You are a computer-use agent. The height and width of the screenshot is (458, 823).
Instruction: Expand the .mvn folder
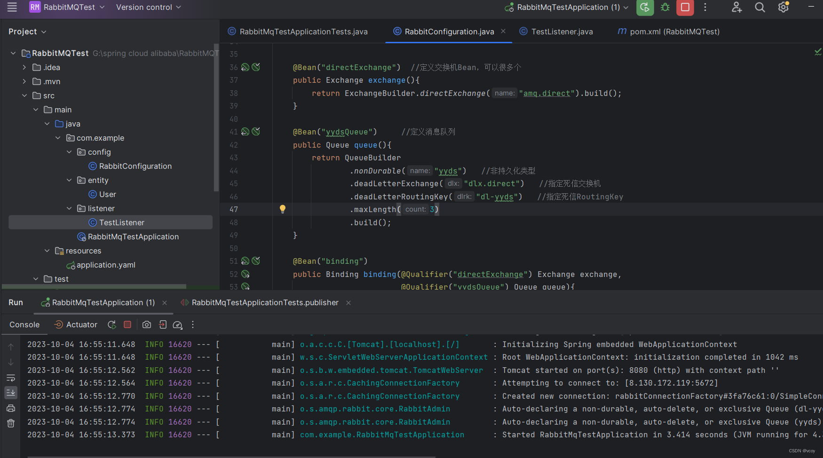(x=24, y=81)
